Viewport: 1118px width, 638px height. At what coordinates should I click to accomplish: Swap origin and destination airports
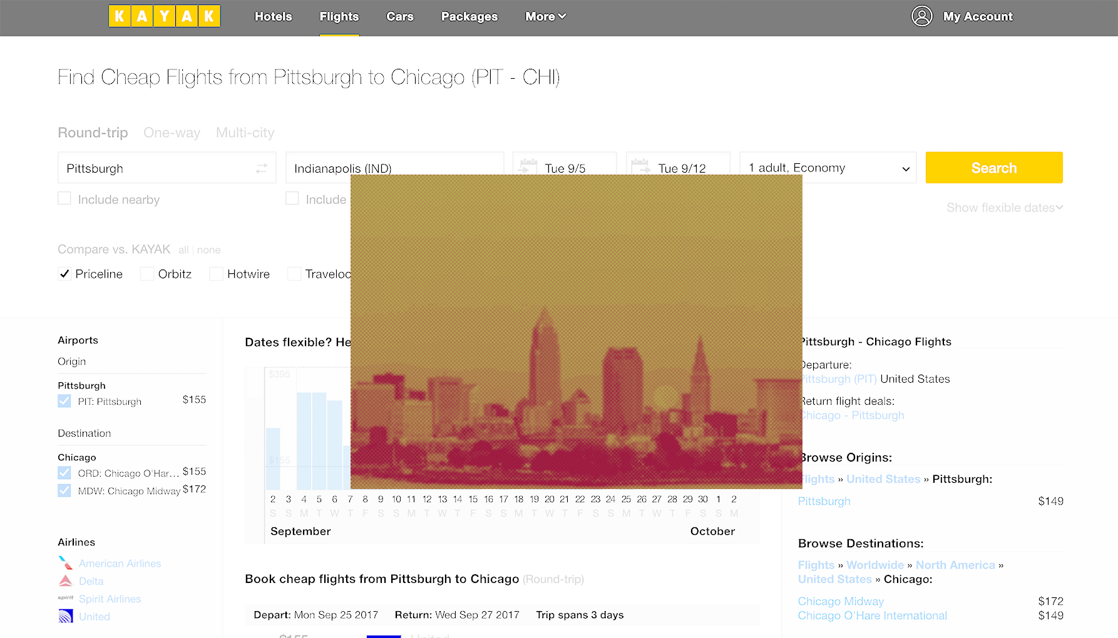(261, 168)
